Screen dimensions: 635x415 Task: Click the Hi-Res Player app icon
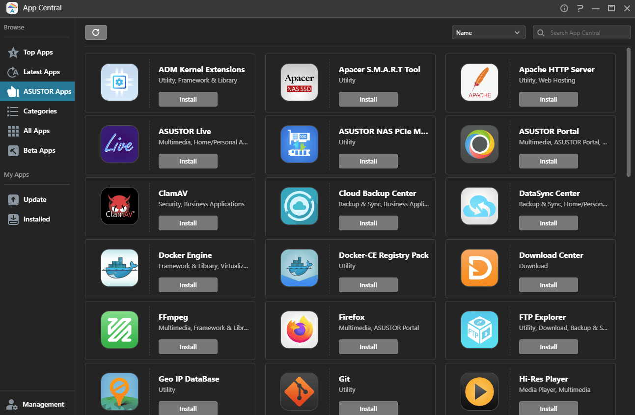[480, 392]
